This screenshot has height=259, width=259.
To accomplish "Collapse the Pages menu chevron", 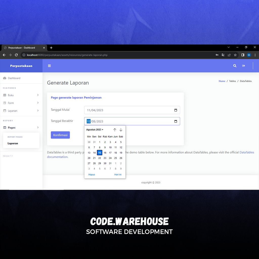I will click(x=38, y=127).
